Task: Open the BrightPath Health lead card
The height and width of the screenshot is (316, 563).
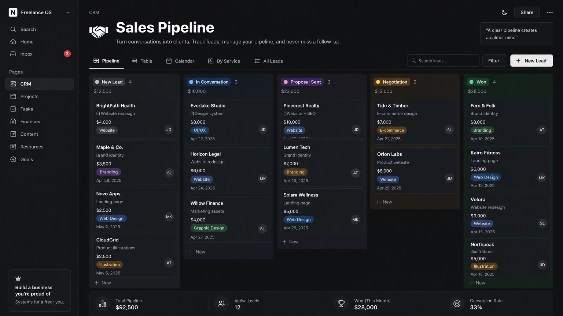Action: 135,118
